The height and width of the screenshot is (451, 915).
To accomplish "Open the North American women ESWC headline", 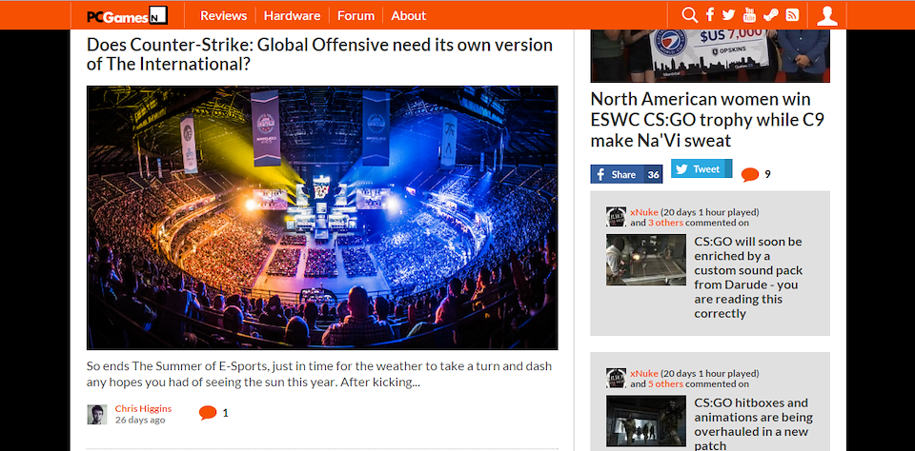I will tap(701, 120).
